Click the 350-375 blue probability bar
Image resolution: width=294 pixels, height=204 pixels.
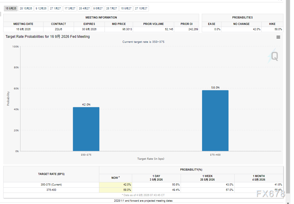[86, 129]
